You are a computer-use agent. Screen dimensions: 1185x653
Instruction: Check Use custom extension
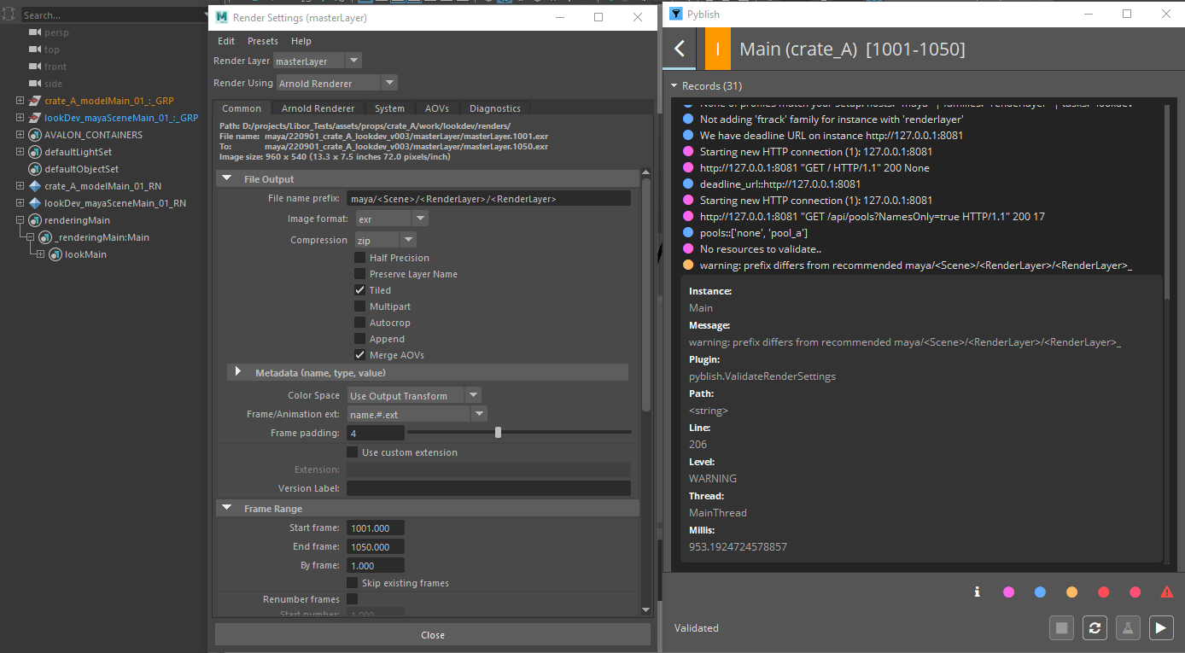point(353,452)
